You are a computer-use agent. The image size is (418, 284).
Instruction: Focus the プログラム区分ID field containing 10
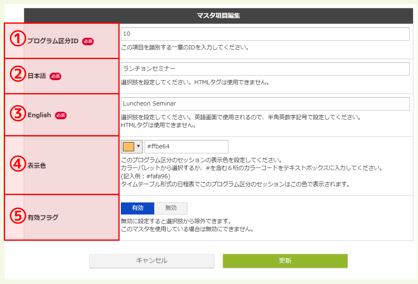(265, 34)
